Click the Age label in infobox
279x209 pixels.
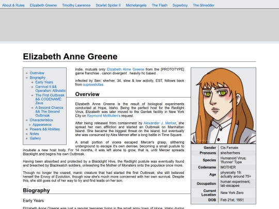pyautogui.click(x=213, y=174)
